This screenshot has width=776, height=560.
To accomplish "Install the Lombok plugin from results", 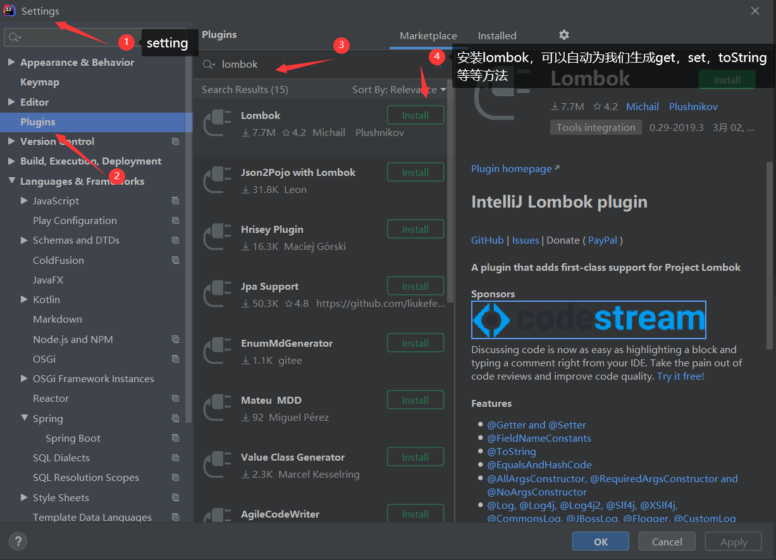I will [416, 115].
